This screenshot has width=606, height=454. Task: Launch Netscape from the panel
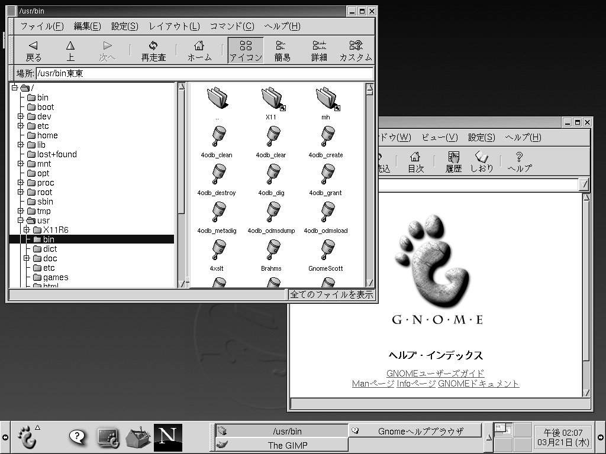(x=167, y=437)
